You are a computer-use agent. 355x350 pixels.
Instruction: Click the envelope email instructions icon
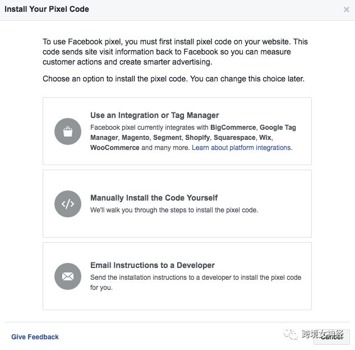(68, 276)
